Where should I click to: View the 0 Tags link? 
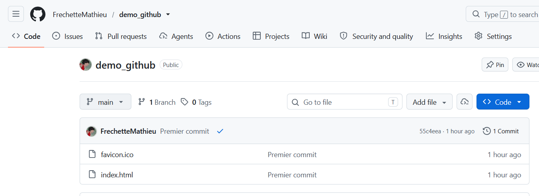[x=196, y=102]
